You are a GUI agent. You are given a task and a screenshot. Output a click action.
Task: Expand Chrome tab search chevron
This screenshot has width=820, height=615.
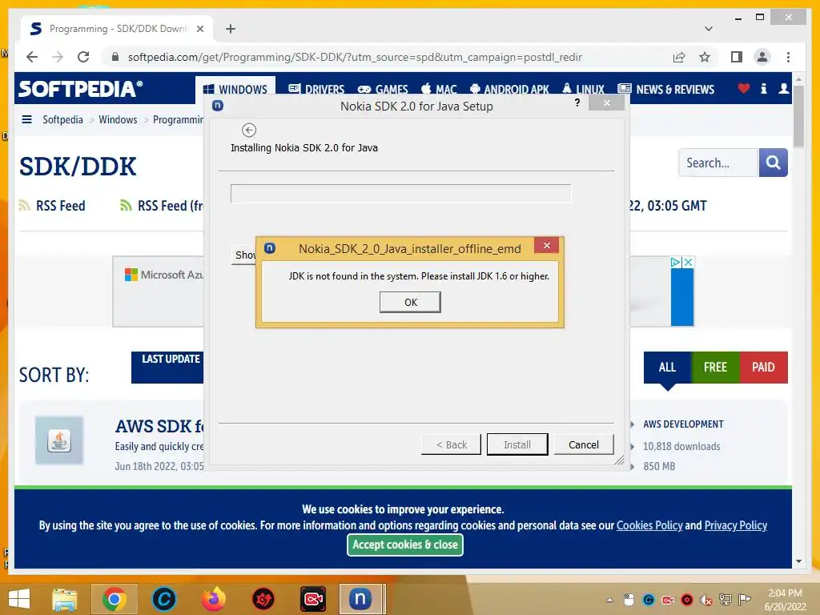tap(709, 29)
